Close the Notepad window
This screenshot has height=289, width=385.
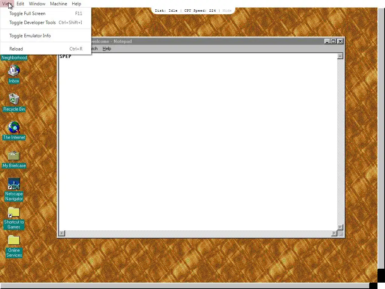click(340, 41)
